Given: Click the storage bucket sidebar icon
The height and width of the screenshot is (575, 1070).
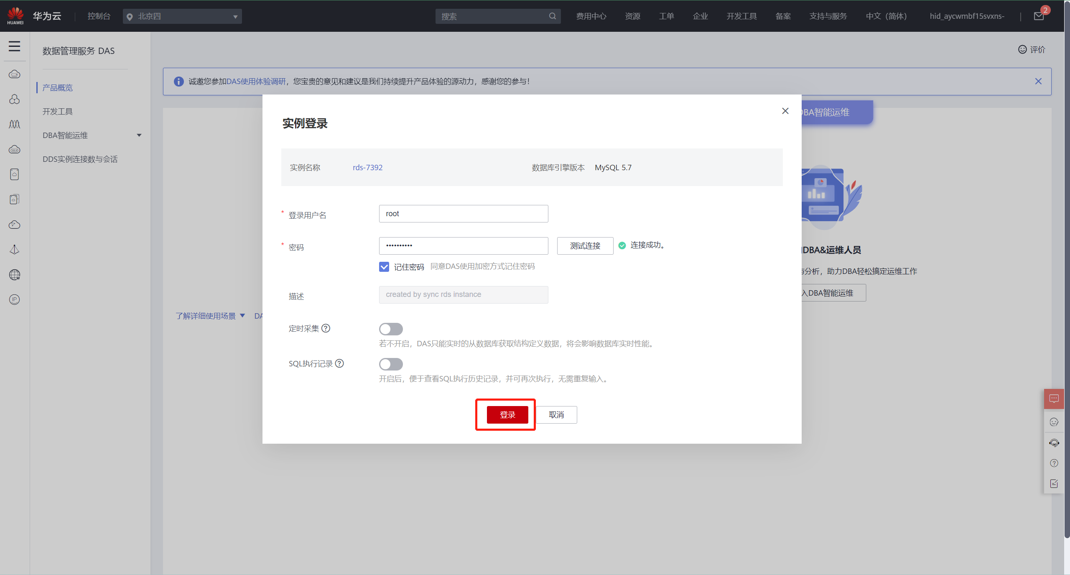Looking at the screenshot, I should pos(15,174).
